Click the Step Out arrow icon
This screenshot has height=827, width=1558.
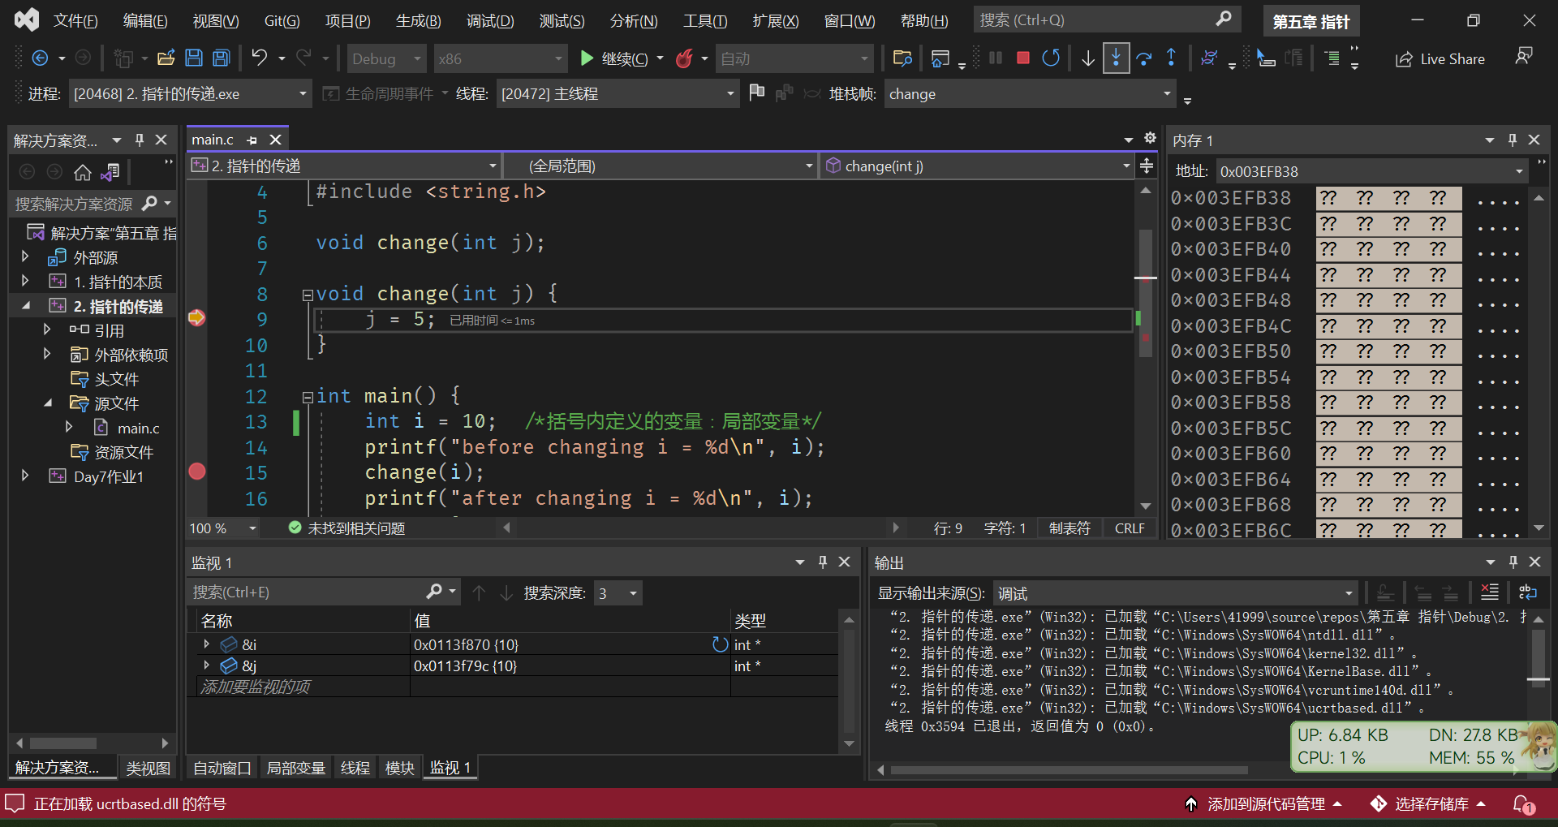pos(1171,58)
